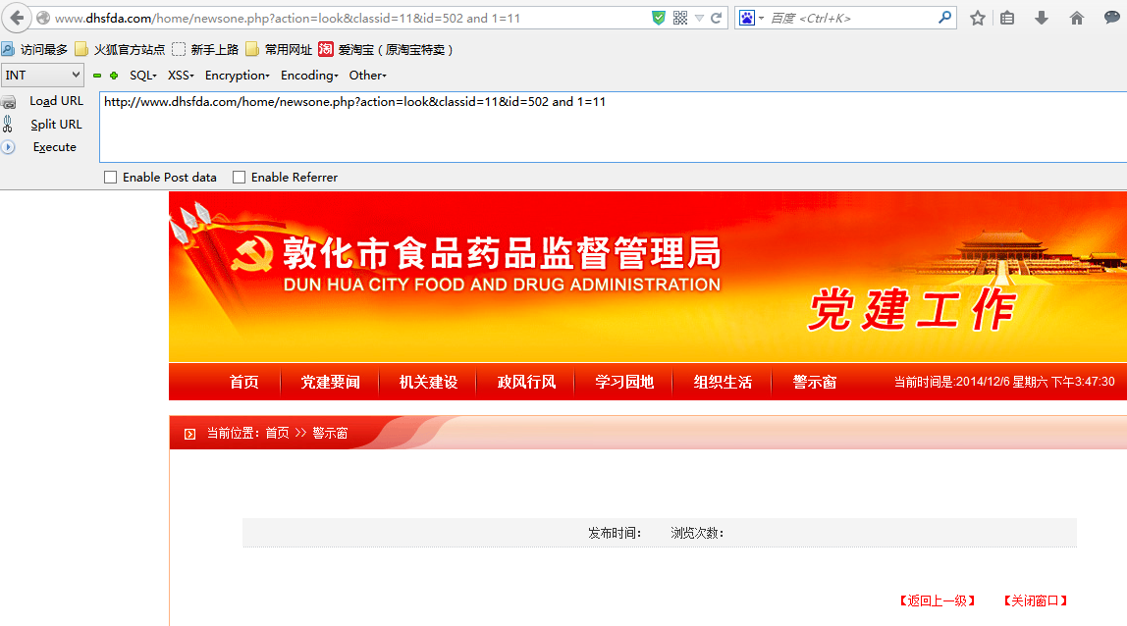
Task: Click inside the HackBar URL text area
Action: point(614,128)
